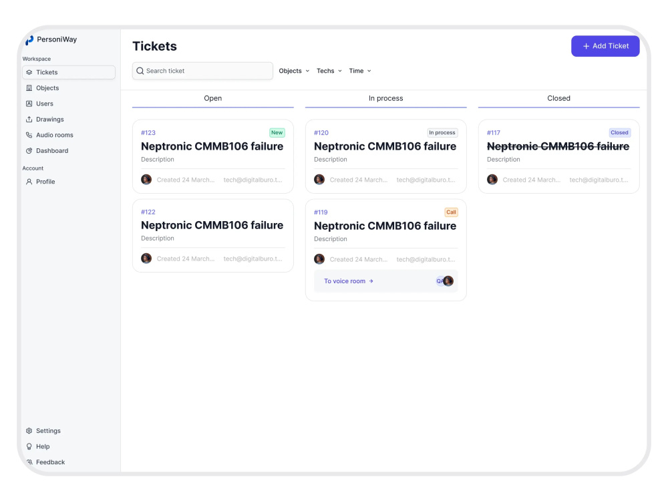Click the Call badge on ticket #119
This screenshot has width=668, height=501.
click(451, 212)
